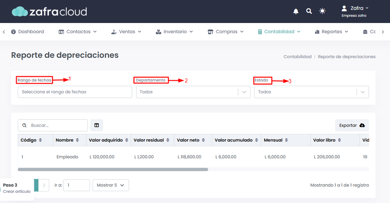Click the column visibility icon button
The image size is (390, 203).
(97, 125)
